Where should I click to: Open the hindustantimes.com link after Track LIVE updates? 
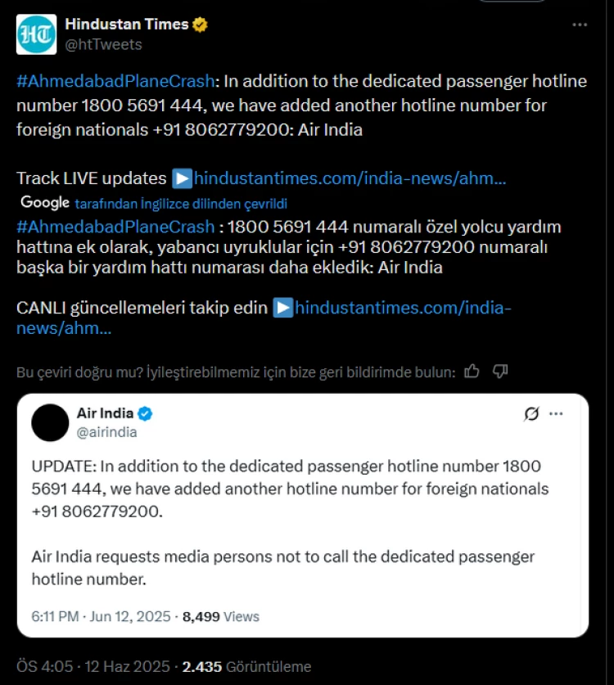350,178
